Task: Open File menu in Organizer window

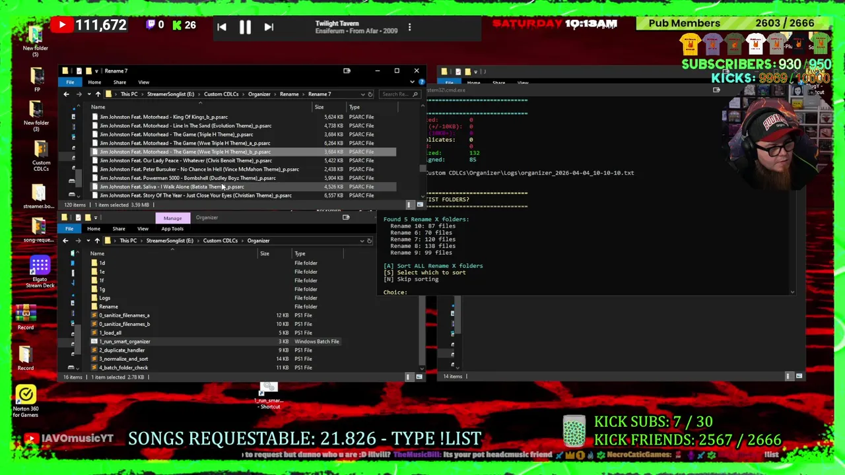Action: point(69,229)
